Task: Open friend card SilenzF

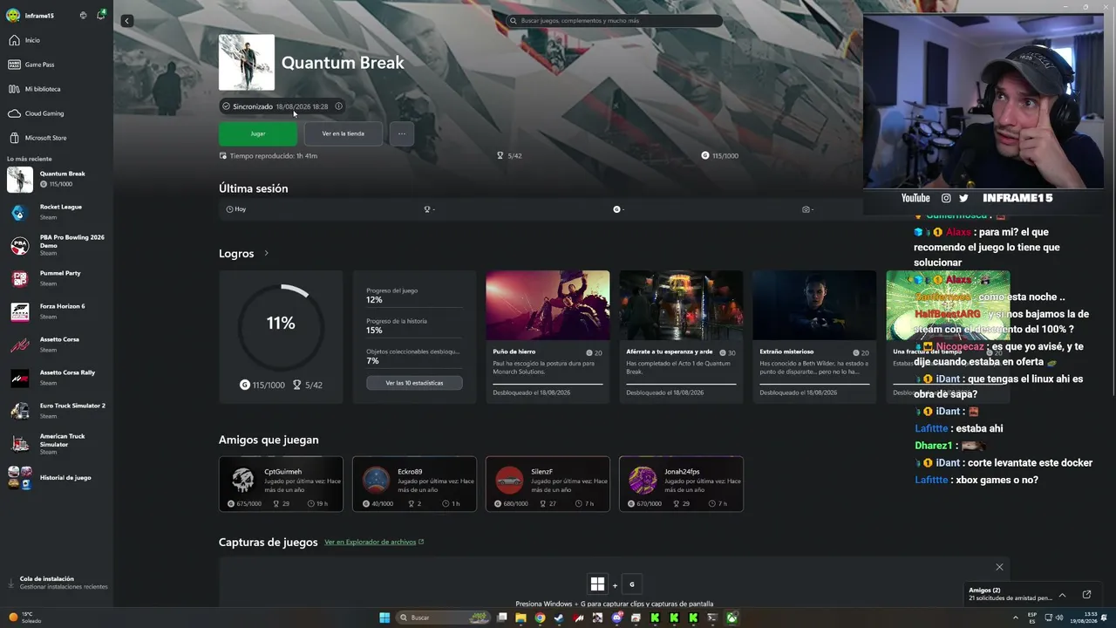Action: click(548, 484)
